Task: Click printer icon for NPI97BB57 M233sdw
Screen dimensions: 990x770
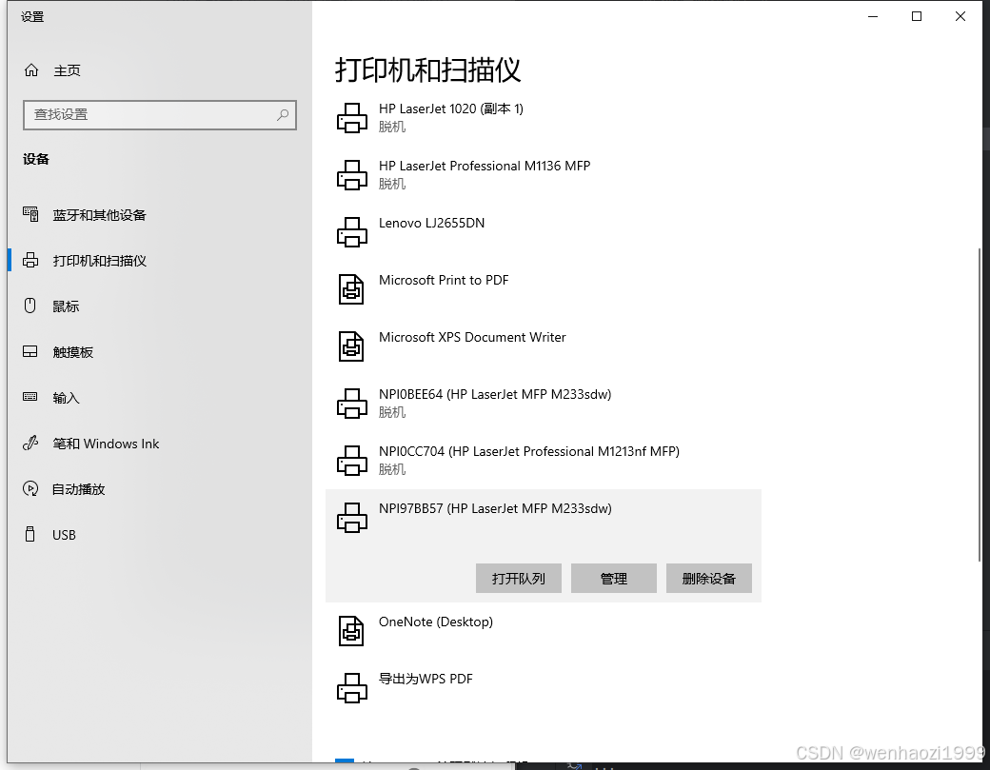Action: click(x=351, y=518)
